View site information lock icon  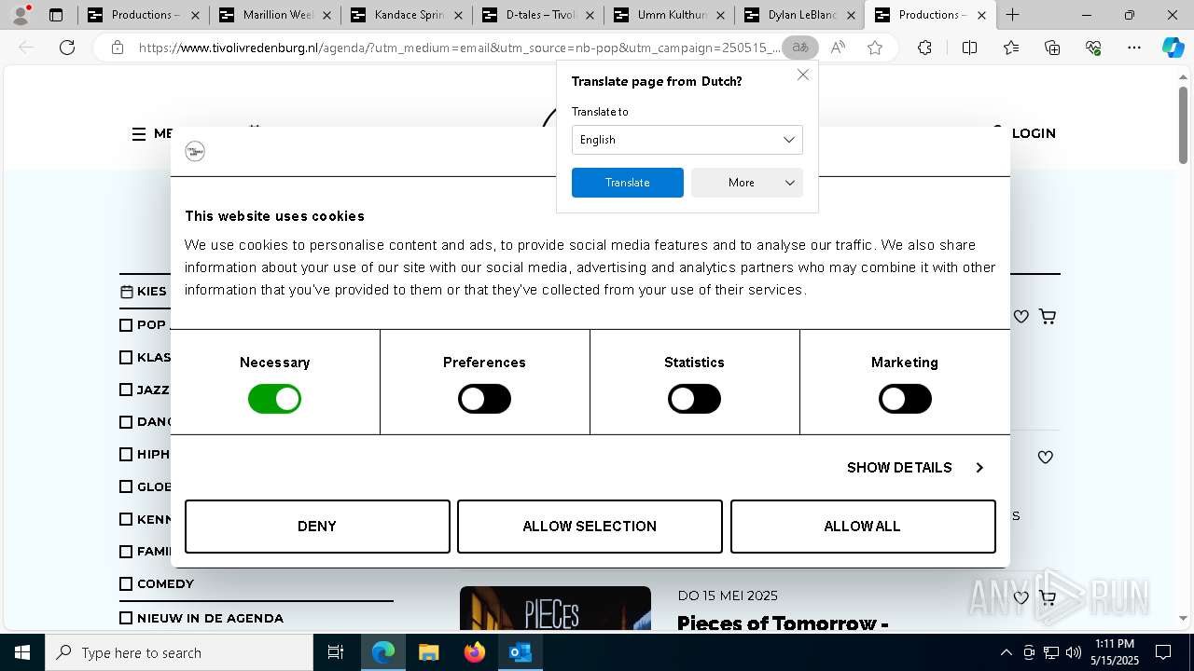point(118,48)
